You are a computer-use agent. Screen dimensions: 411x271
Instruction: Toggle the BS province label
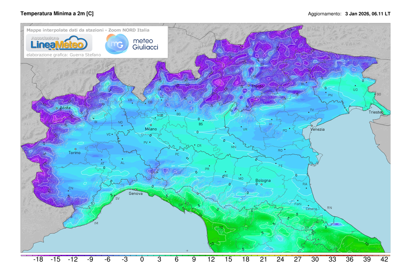click(x=201, y=123)
